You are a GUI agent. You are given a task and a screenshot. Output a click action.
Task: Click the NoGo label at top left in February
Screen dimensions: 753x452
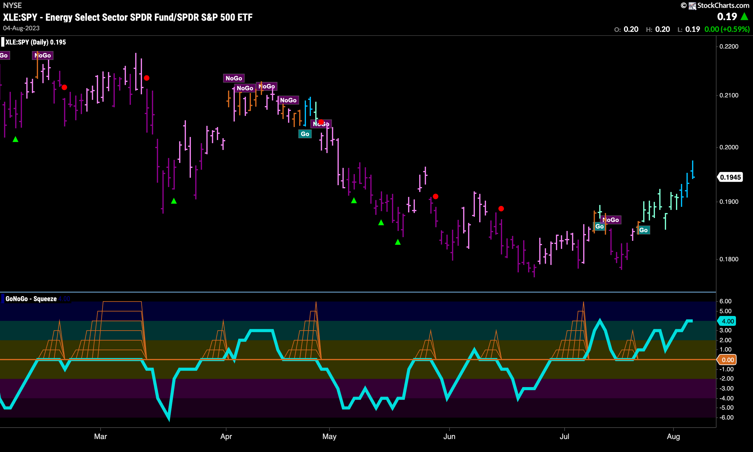coord(43,55)
